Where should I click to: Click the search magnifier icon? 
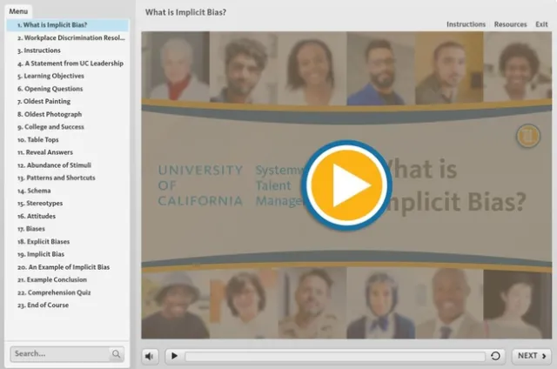point(117,354)
